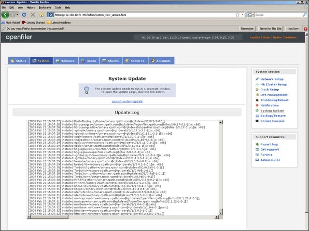Click the System Update sidebar icon
This screenshot has width=309, height=231.
click(x=257, y=111)
